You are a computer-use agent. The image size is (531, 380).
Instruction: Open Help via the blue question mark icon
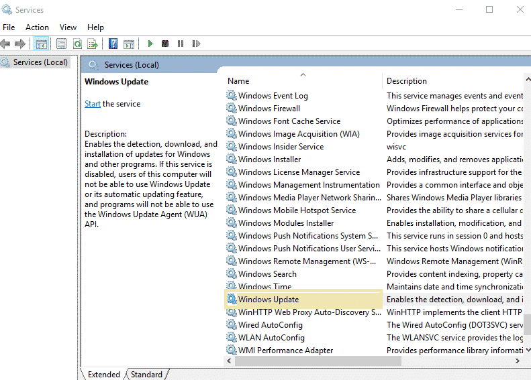tap(113, 44)
